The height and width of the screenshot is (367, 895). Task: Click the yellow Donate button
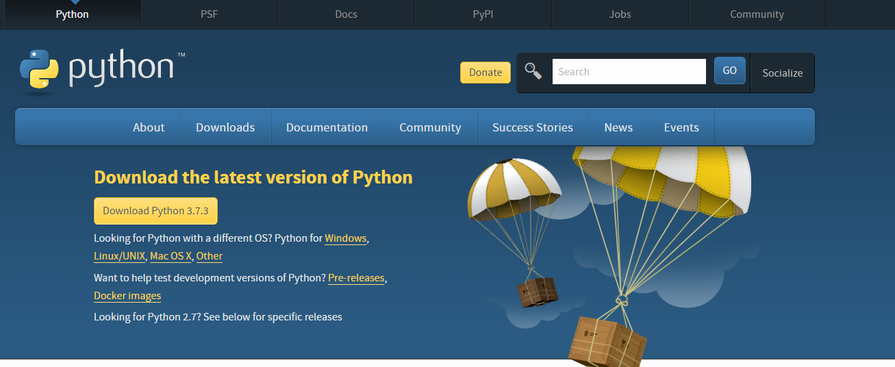tap(486, 73)
